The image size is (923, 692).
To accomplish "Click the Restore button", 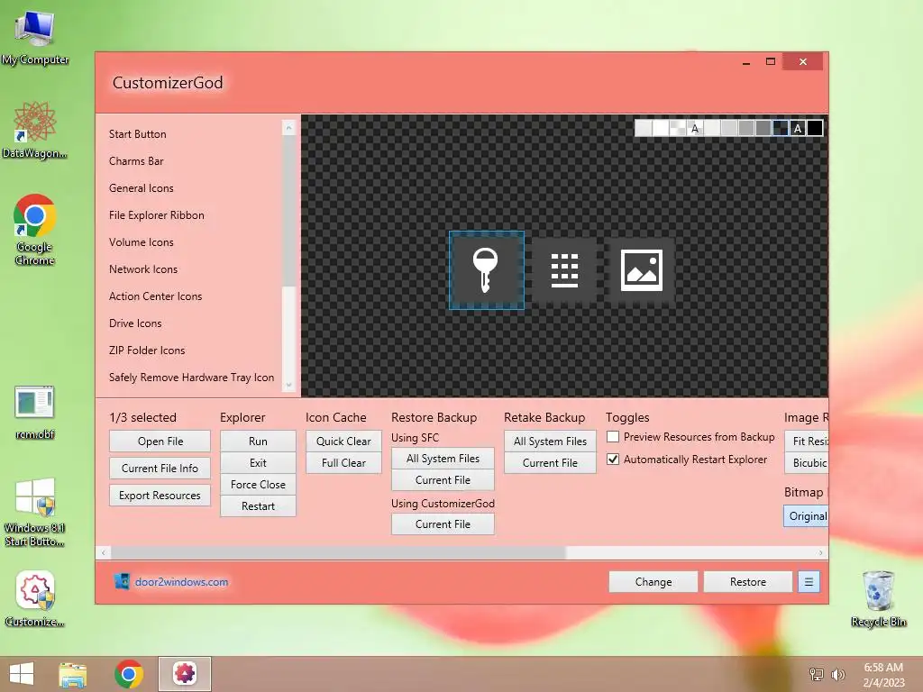I will click(748, 582).
